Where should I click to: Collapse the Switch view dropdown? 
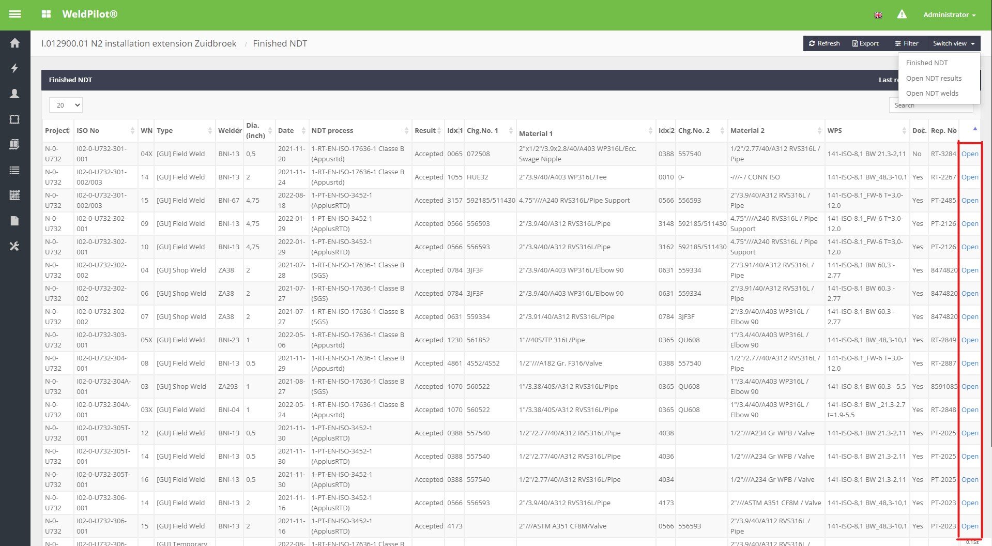[953, 43]
